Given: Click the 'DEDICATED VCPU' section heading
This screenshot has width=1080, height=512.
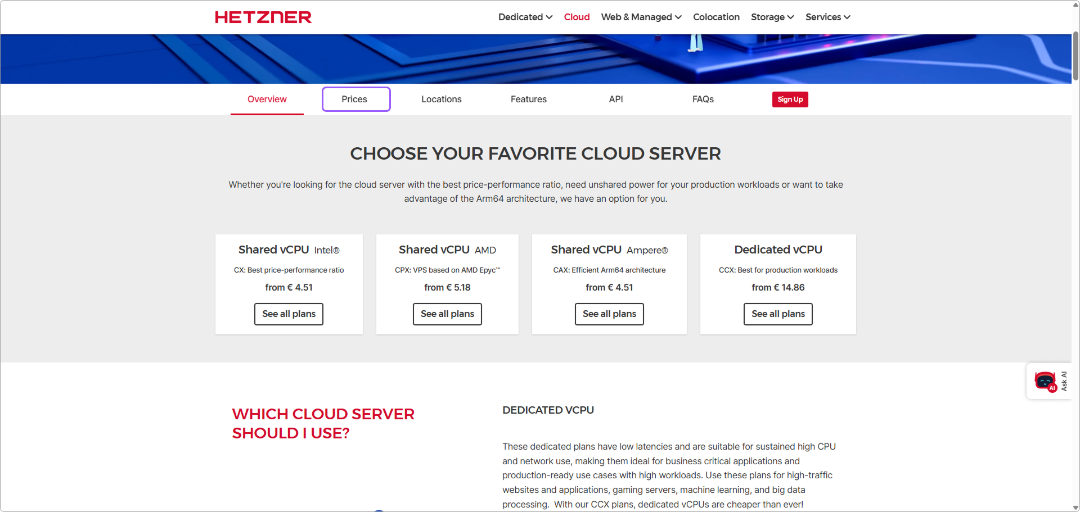Looking at the screenshot, I should coord(548,410).
